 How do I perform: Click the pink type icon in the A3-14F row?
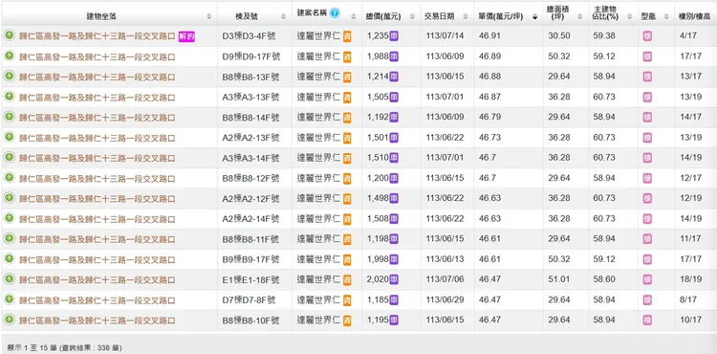coord(647,158)
